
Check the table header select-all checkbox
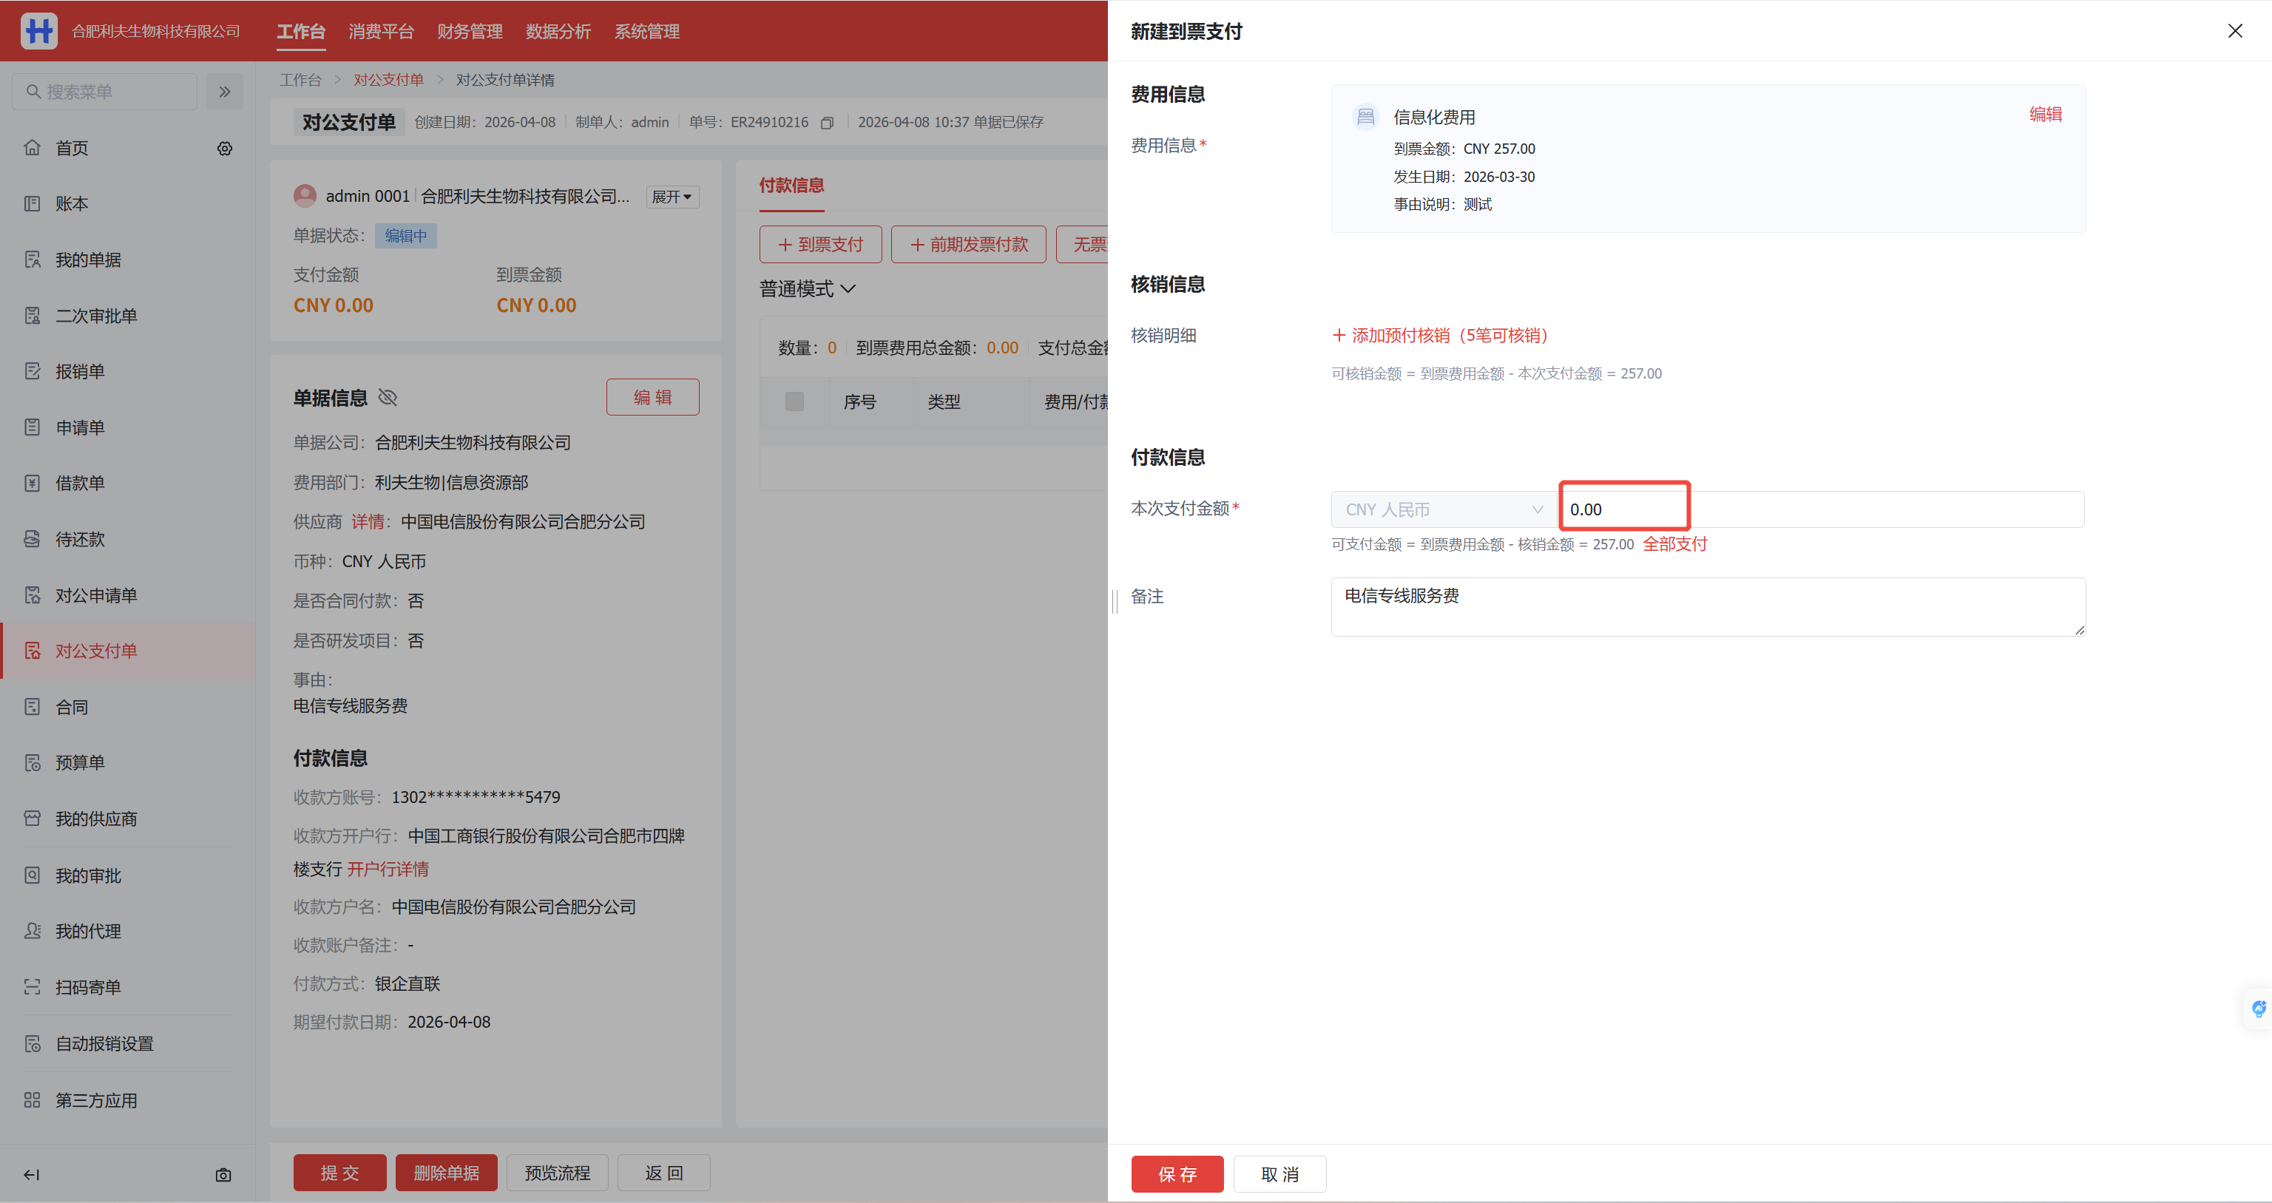[794, 402]
